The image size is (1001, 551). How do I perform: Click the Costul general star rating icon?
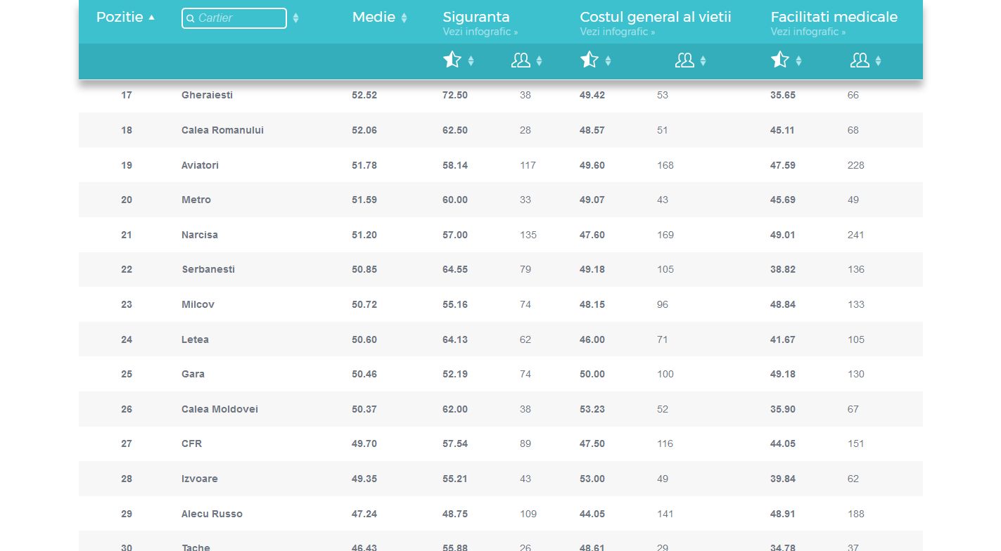(x=589, y=60)
